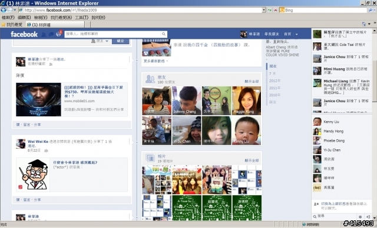Click the search magnifier in Facebook search box
377x228 pixels.
click(164, 34)
